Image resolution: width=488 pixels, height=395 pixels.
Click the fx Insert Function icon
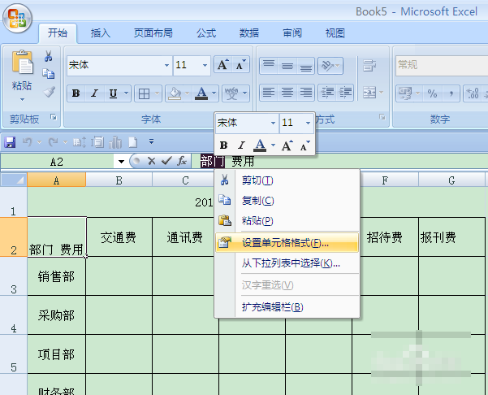(182, 161)
